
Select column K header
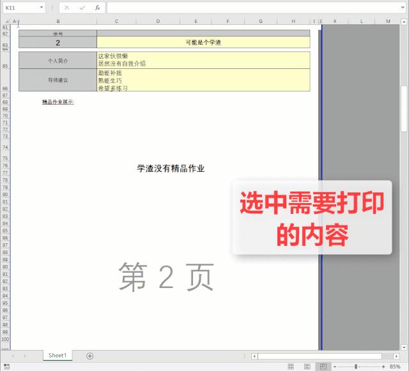point(335,21)
